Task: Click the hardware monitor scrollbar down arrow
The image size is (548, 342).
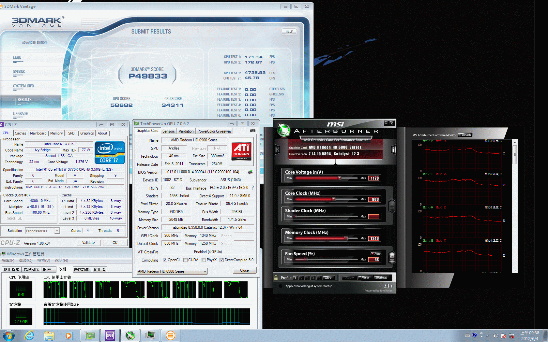Action: pyautogui.click(x=515, y=270)
